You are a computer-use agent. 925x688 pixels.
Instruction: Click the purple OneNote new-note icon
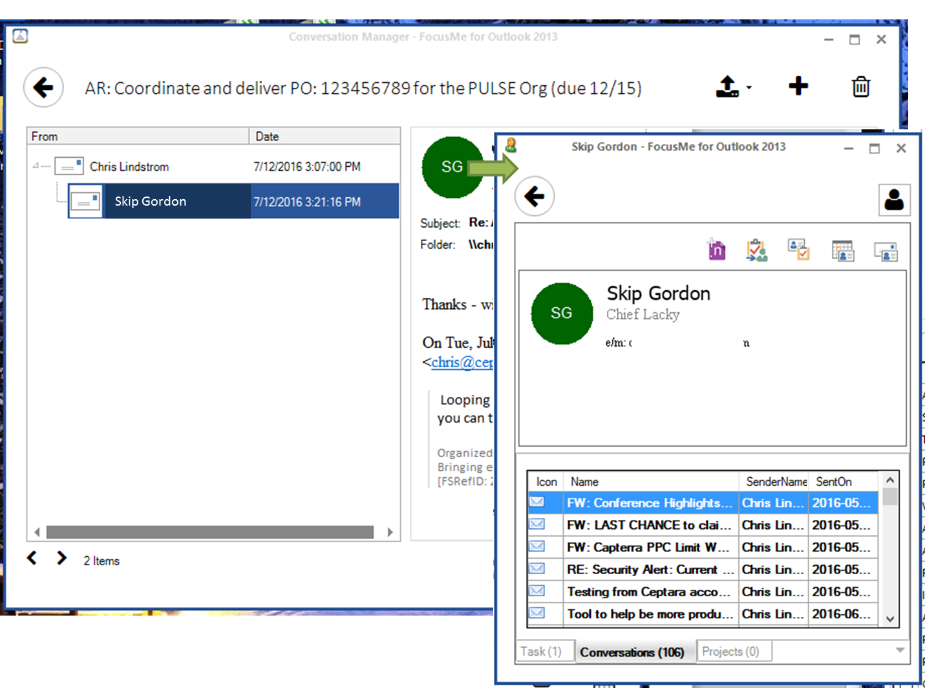[x=716, y=249]
